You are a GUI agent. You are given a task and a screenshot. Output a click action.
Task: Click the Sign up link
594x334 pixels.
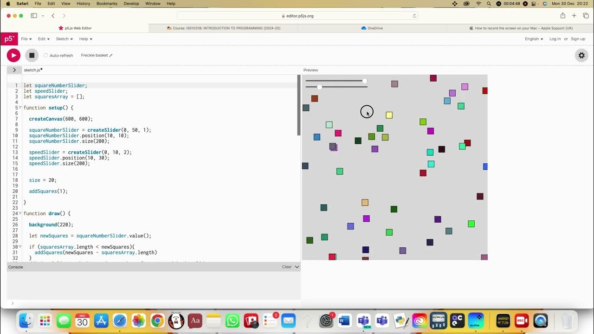[578, 39]
